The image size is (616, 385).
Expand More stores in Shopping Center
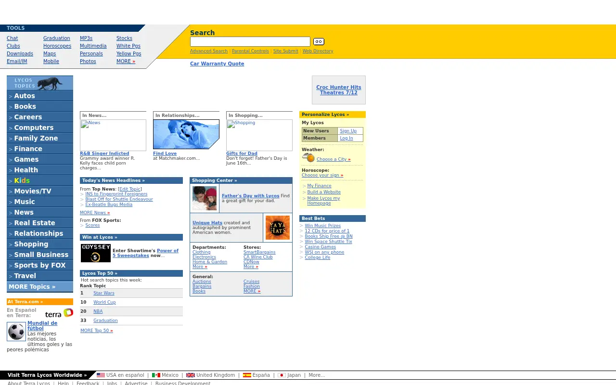point(251,267)
